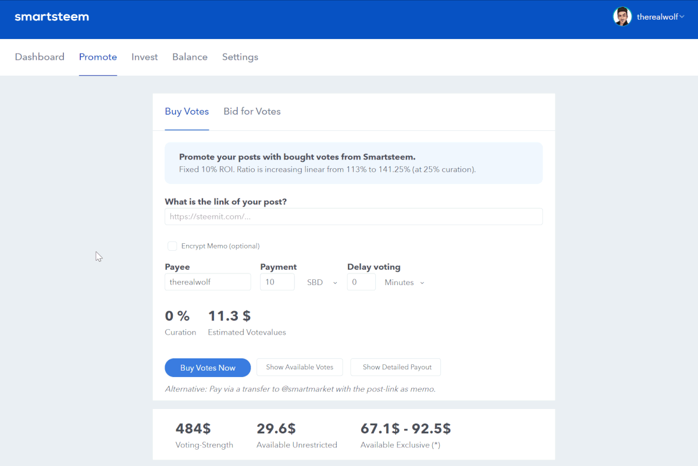The width and height of the screenshot is (698, 466).
Task: Click the 67.1$ - 92.5$ exclusive value
Action: click(405, 429)
